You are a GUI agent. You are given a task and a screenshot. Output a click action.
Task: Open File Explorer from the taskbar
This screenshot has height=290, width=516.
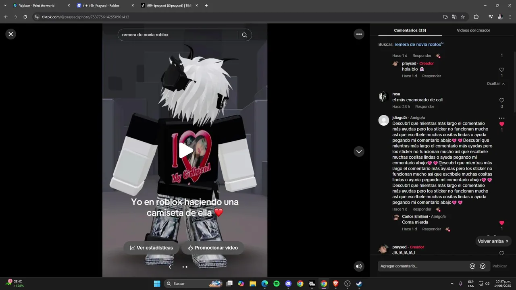253,284
